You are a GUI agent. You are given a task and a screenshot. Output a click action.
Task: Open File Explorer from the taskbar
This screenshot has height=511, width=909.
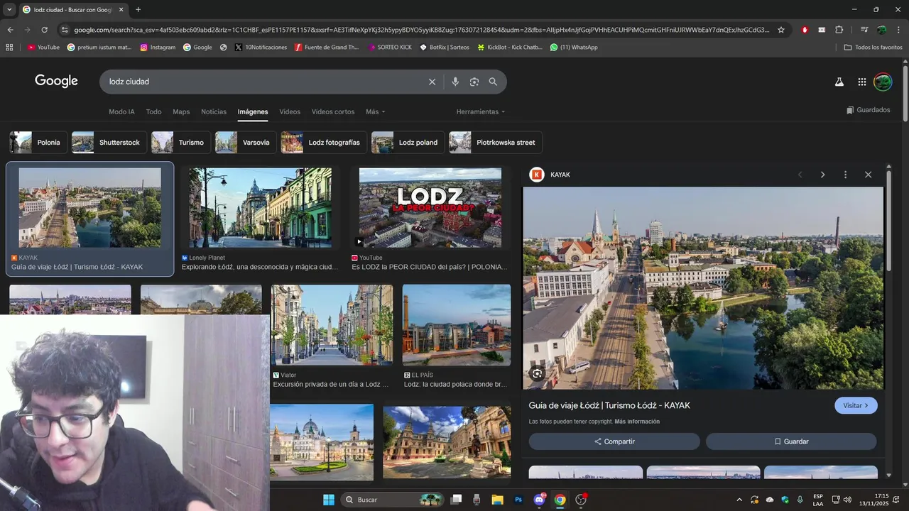(x=497, y=500)
